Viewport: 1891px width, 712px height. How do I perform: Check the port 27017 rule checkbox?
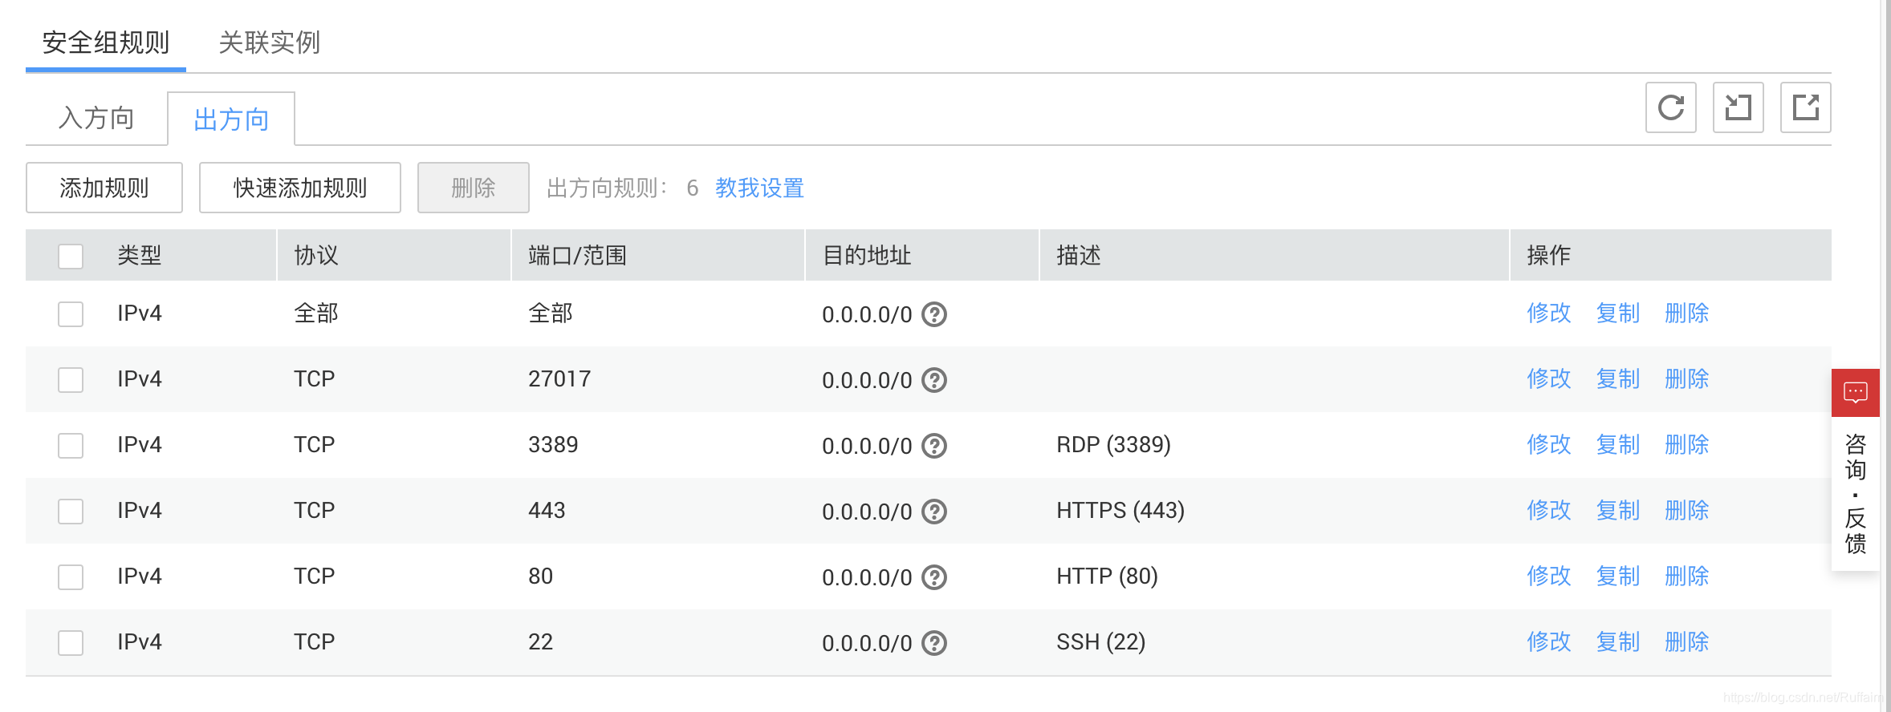71,380
